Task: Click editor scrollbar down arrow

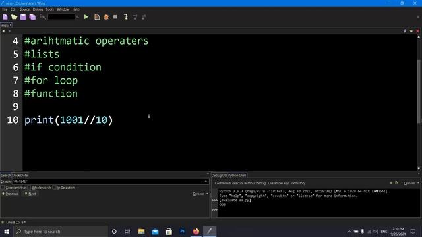Action: pos(419,169)
